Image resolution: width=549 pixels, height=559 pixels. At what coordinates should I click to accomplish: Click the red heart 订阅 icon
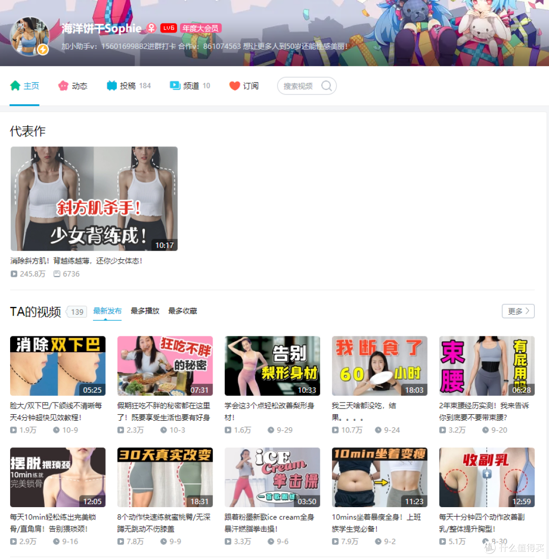pos(234,86)
